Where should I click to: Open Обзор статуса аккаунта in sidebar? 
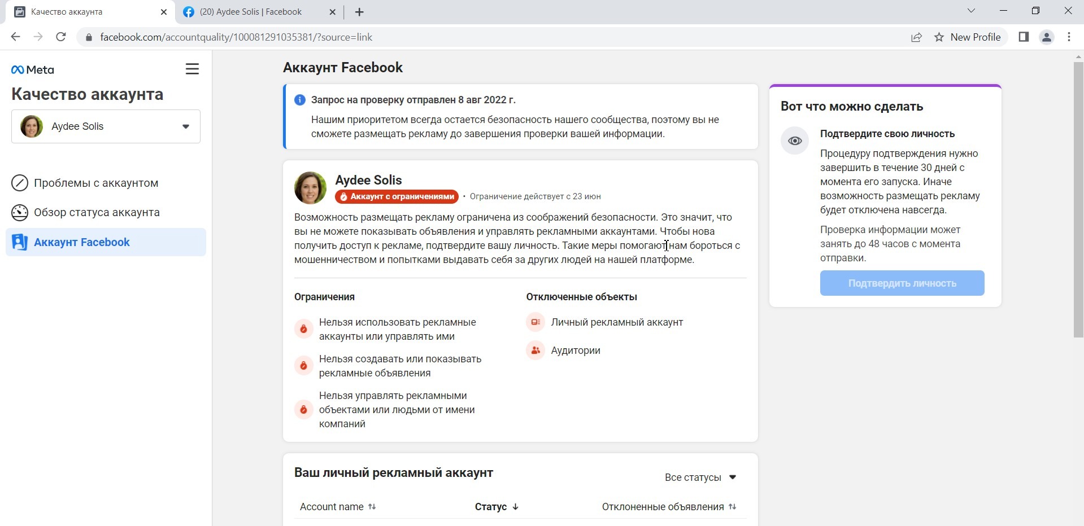[106, 212]
